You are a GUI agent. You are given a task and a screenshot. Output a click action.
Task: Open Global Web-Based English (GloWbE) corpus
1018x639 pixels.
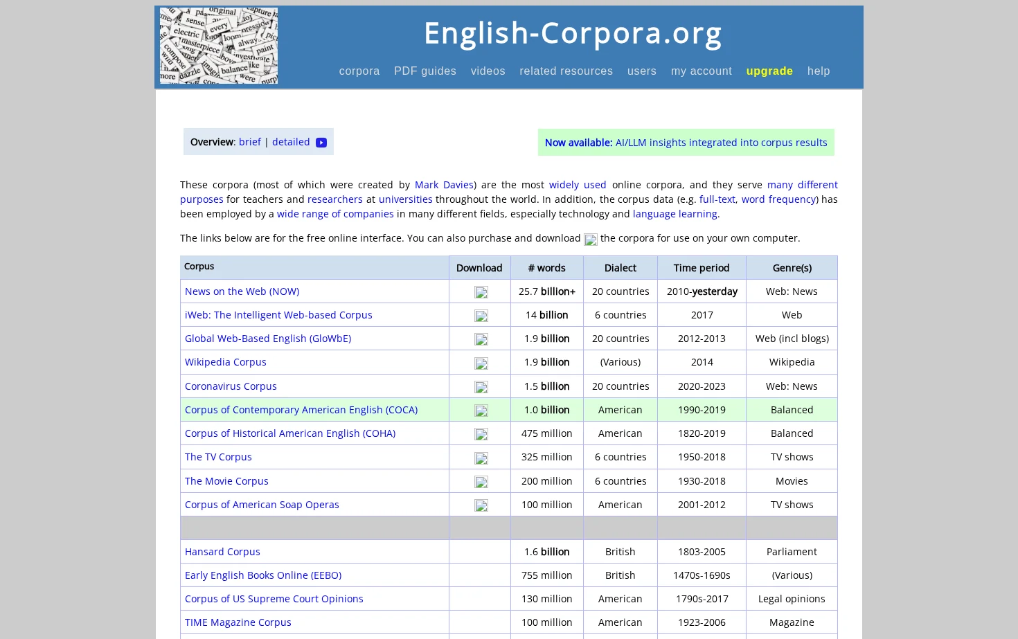tap(268, 339)
